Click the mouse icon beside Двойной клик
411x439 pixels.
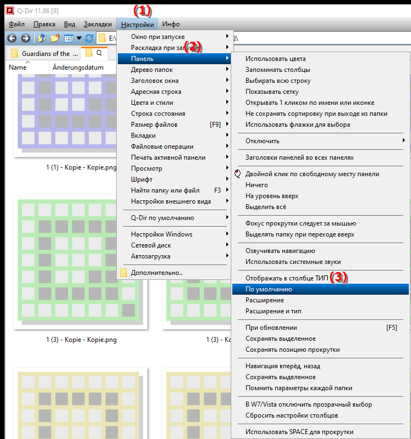tap(238, 174)
